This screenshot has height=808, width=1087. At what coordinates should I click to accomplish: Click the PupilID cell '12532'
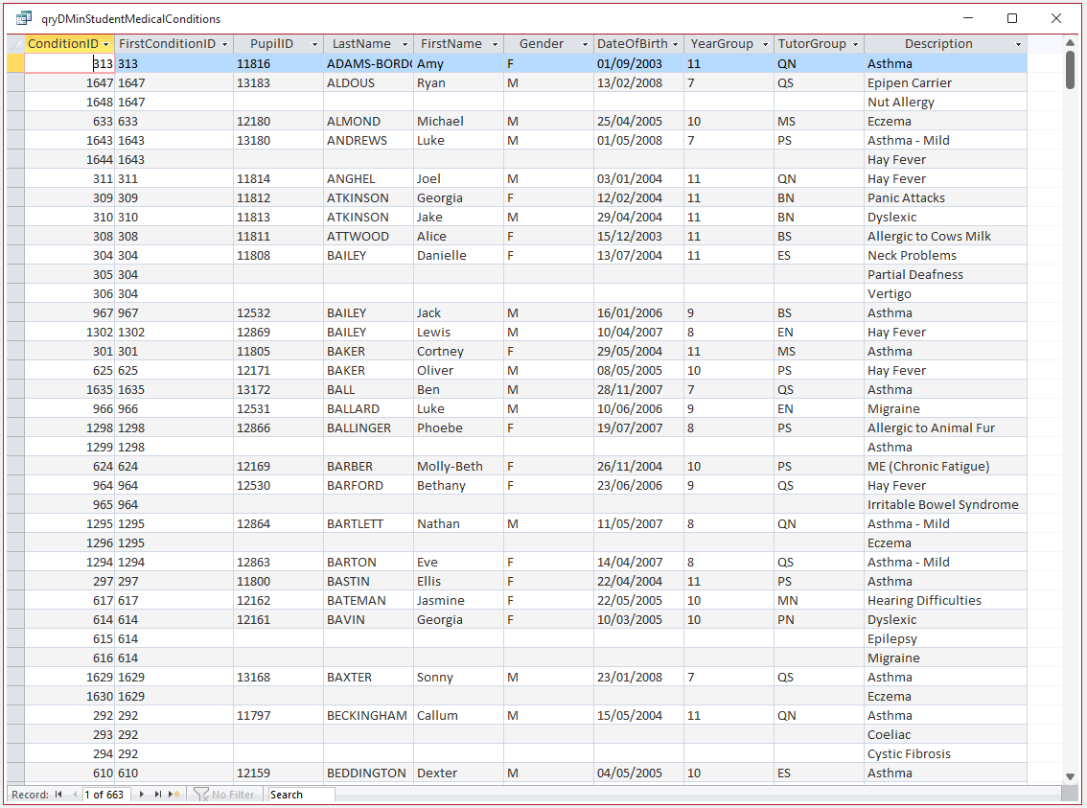click(278, 313)
